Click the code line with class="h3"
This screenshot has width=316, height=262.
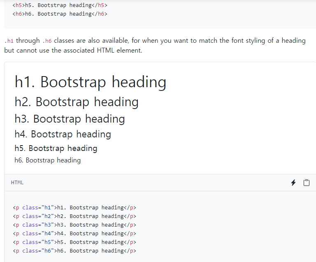coord(74,225)
